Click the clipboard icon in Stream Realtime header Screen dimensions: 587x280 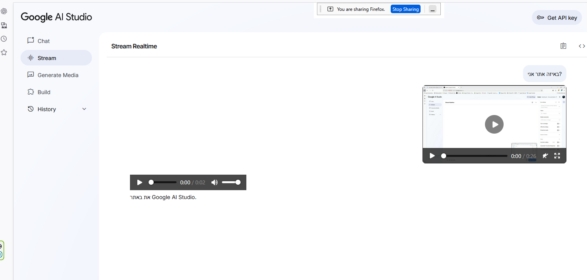click(563, 46)
